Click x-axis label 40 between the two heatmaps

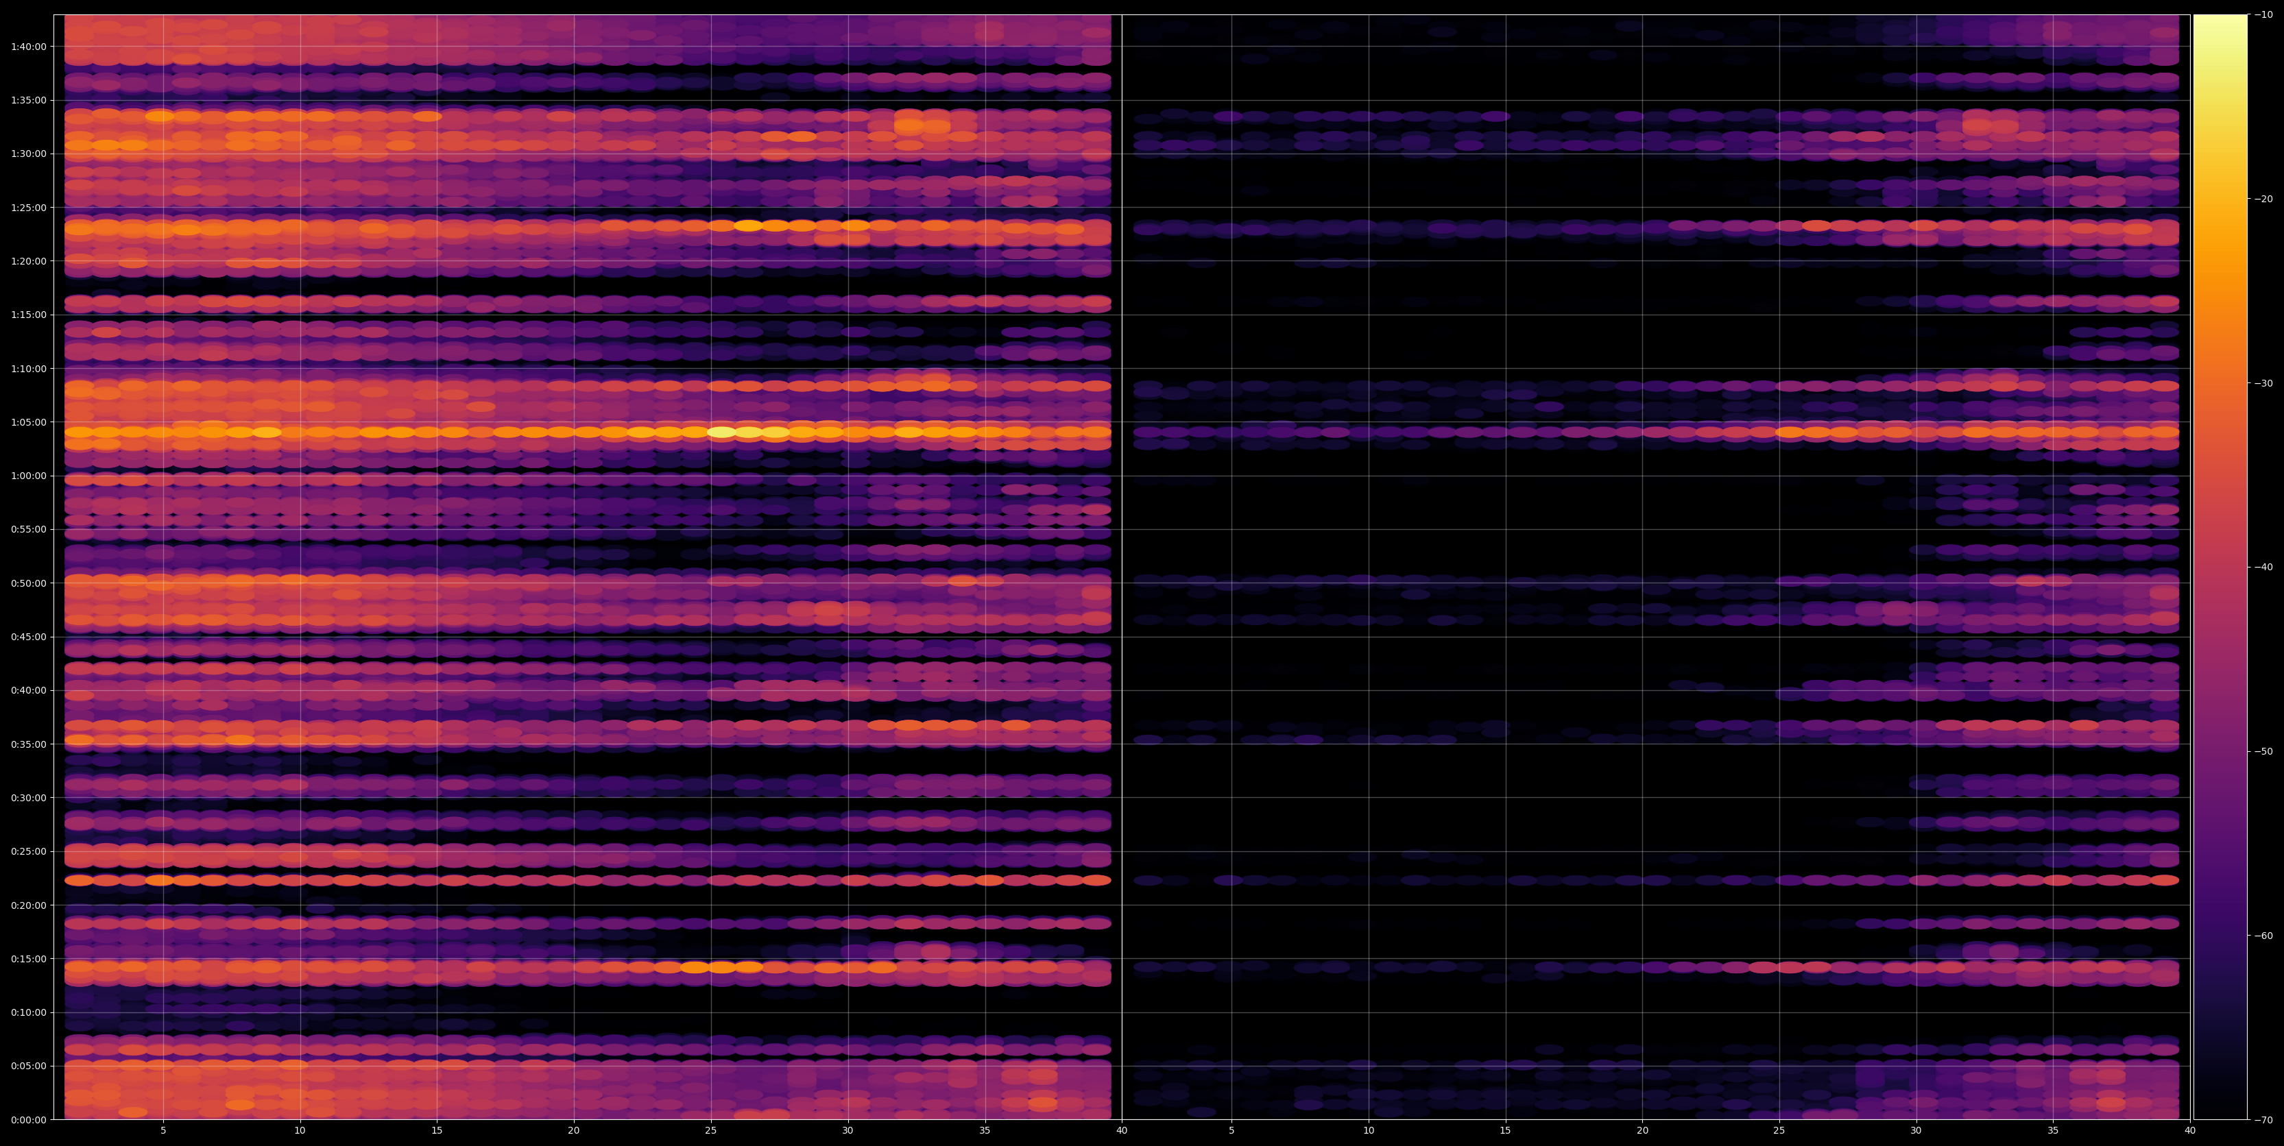pyautogui.click(x=1122, y=1130)
